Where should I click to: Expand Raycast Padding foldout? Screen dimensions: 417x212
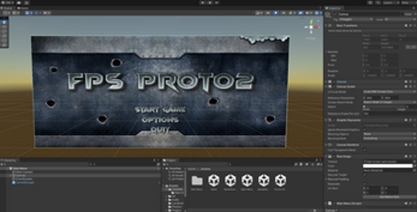tap(326, 179)
